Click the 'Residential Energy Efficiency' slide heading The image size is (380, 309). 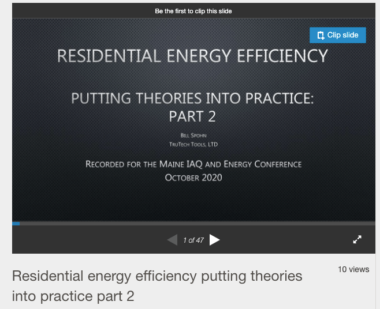coord(192,56)
